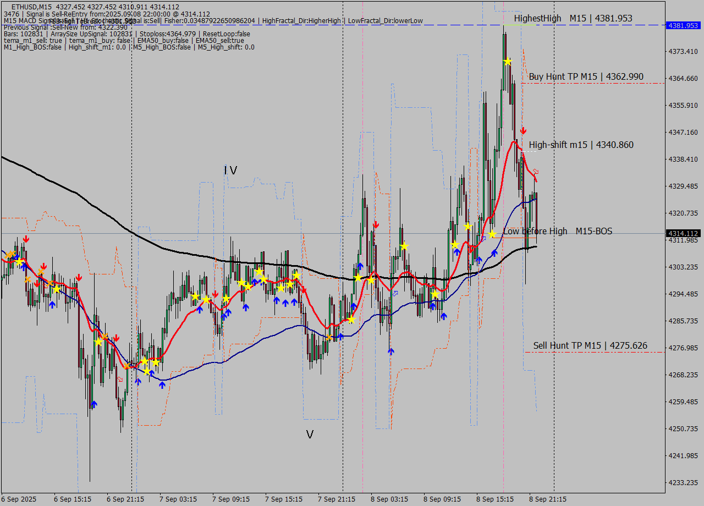Click the highlighted 4314.112 current price tag
Image resolution: width=704 pixels, height=506 pixels.
(682, 233)
